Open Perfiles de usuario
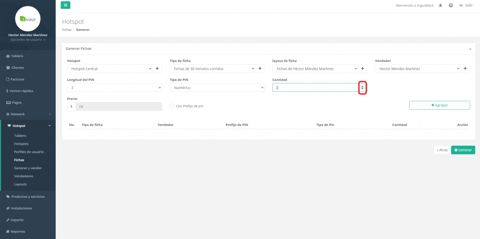This screenshot has width=480, height=239. [x=29, y=152]
